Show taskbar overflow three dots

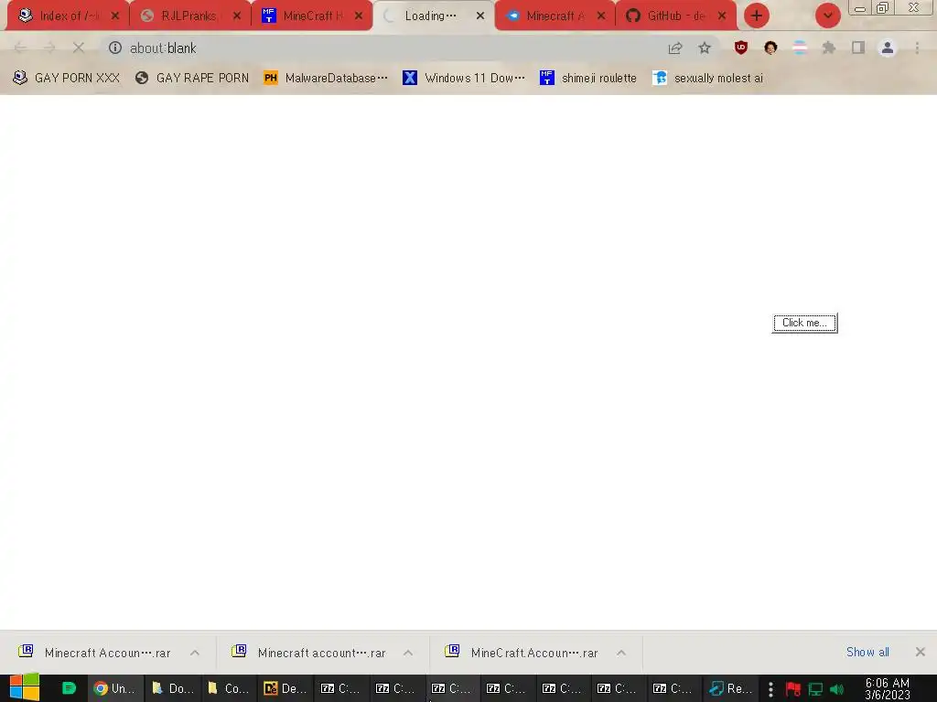770,689
